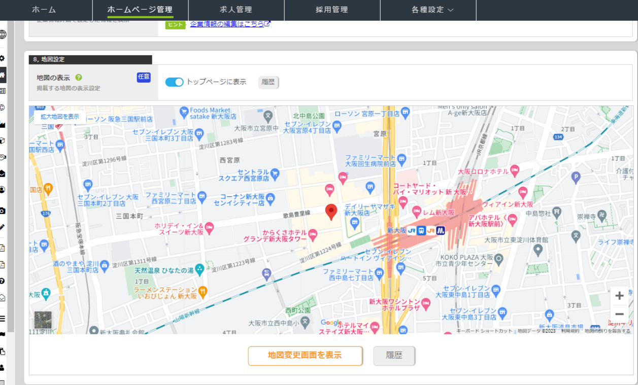The height and width of the screenshot is (385, 638).
Task: Switch to the 求人管理 tab
Action: coord(236,10)
